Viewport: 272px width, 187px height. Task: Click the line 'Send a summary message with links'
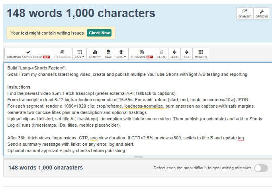[71, 144]
